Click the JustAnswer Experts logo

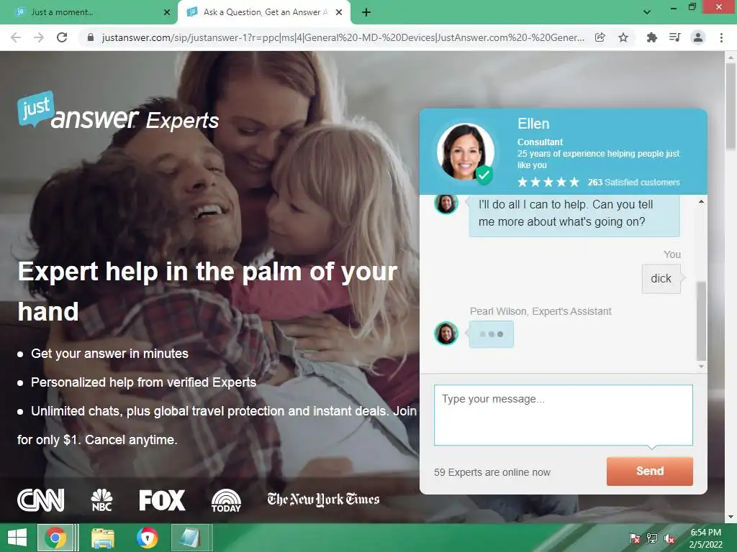[x=118, y=111]
